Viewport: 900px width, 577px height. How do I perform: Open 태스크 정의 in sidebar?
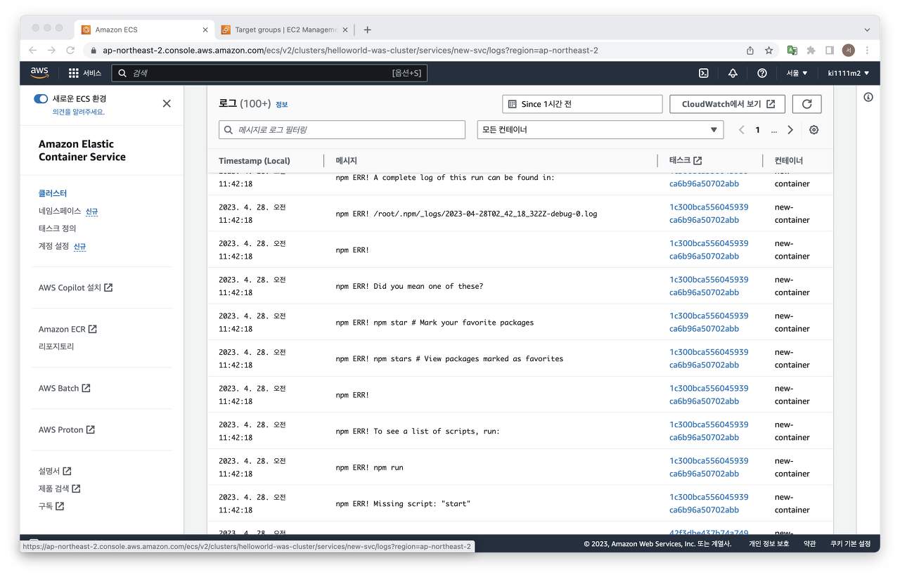coord(57,228)
